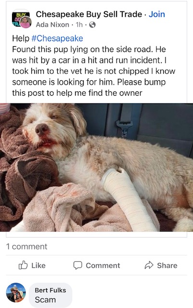Open Ada Nixon's small profile picture
Image resolution: width=193 pixels, height=308 pixels.
26,23
